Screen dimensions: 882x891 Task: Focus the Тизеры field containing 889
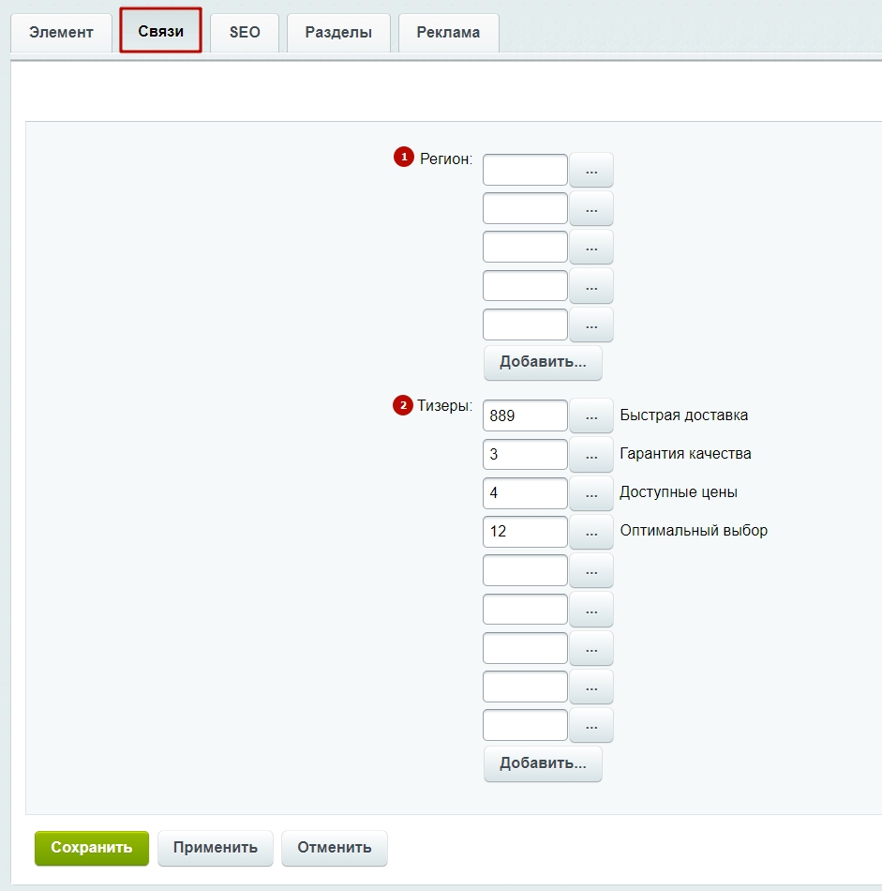click(x=525, y=415)
